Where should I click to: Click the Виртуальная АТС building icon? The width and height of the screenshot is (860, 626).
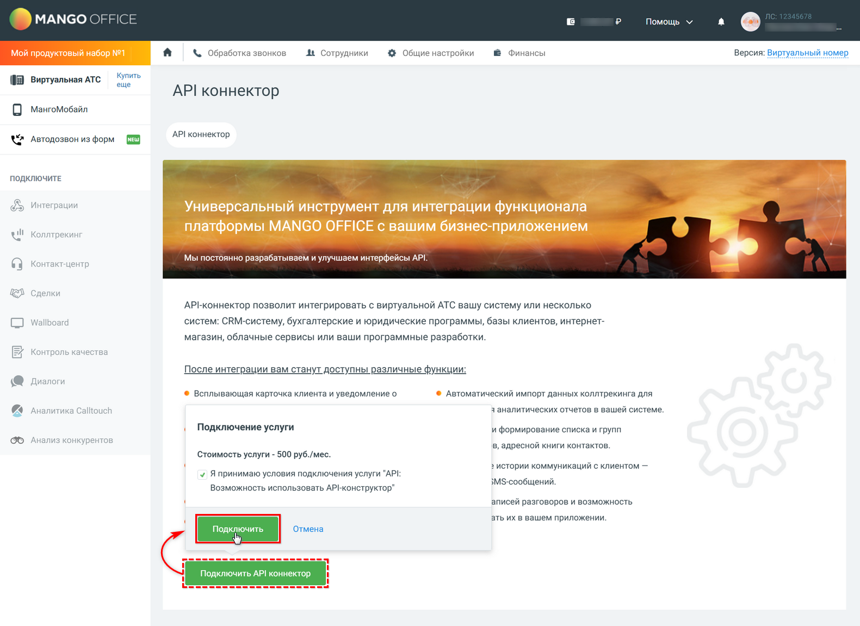pos(17,80)
